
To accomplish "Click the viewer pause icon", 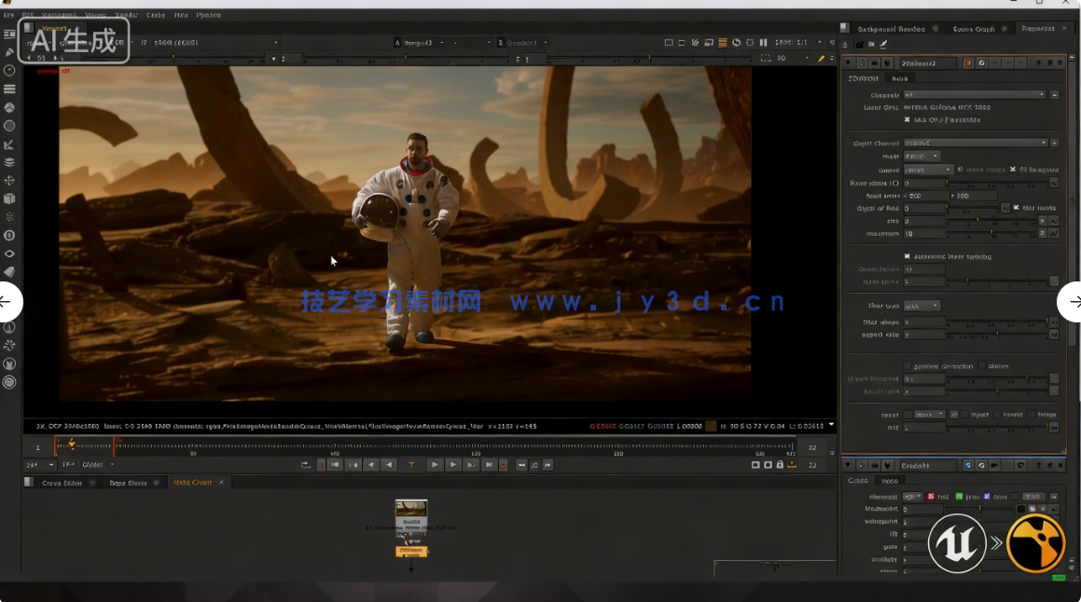I will pyautogui.click(x=764, y=42).
